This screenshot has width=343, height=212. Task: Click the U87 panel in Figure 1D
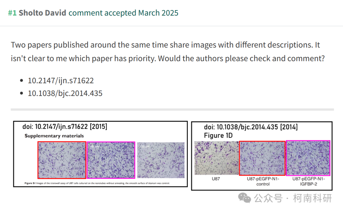217,158
